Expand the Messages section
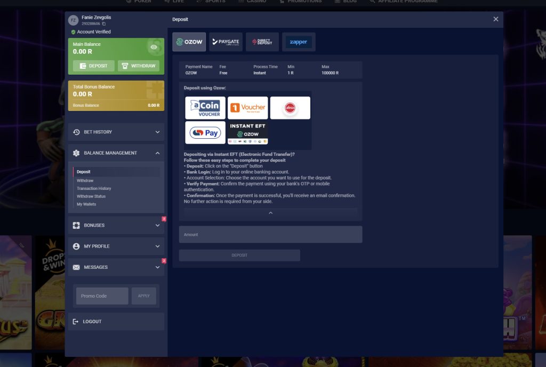Screen dimensions: 546x367 click(116, 267)
